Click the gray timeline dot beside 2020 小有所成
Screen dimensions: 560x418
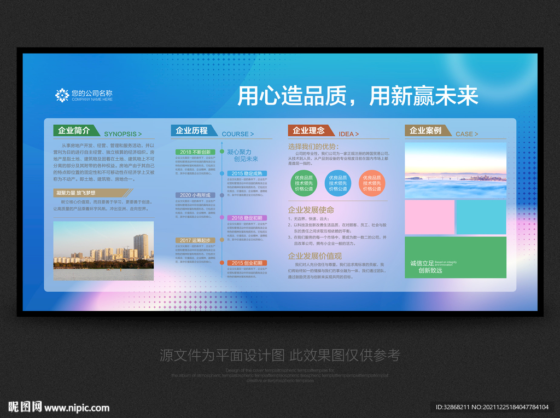[222, 195]
